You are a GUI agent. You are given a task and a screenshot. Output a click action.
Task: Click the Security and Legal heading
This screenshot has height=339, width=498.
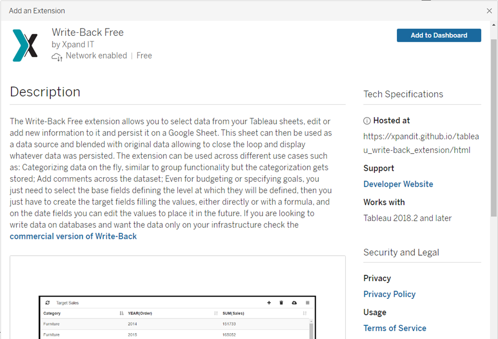coord(401,253)
